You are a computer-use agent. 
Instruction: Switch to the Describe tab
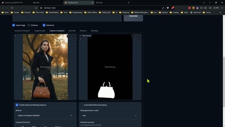point(72,31)
